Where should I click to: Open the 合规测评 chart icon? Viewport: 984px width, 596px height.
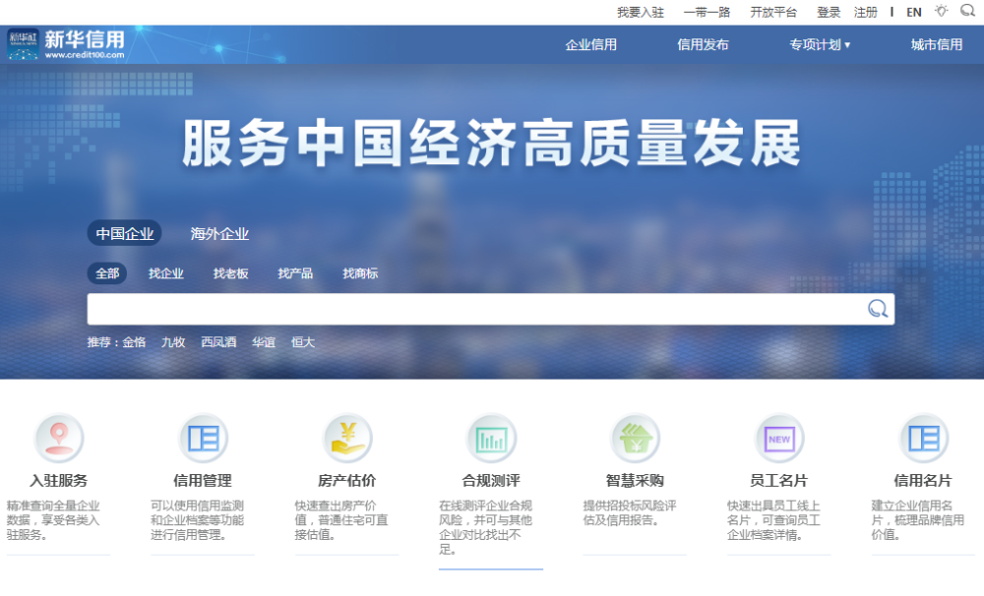click(x=491, y=438)
